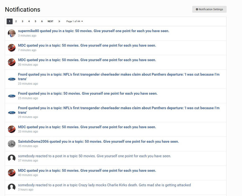Click '33 minutes ago' timestamp
Screen dimensions: 242x196
point(28,132)
